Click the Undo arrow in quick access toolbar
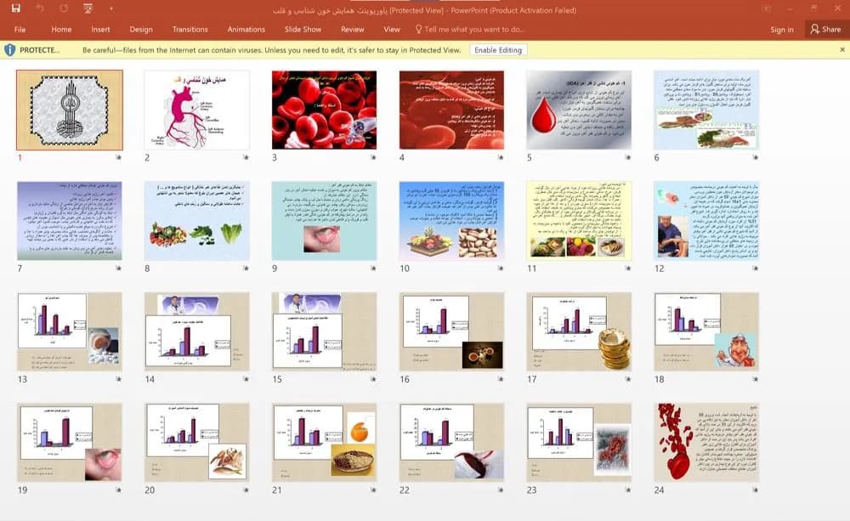Screen dimensions: 850x521 40,8
